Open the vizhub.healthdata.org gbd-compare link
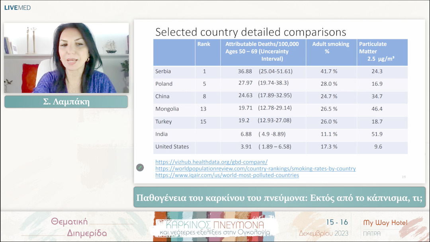 coord(211,162)
